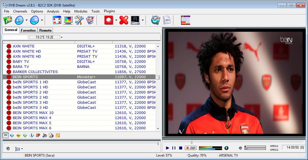Viewport: 308px width, 160px height.
Task: Toggle the PIP picture-in-picture button
Action: coord(191,148)
